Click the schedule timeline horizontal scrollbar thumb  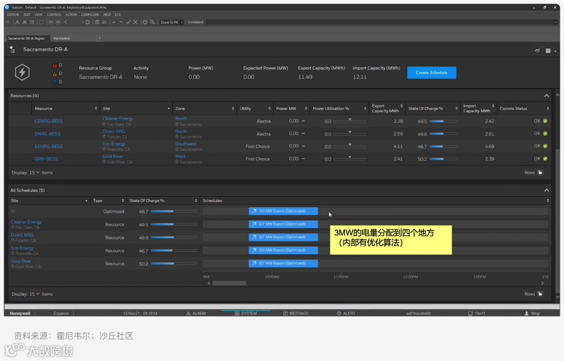229,283
